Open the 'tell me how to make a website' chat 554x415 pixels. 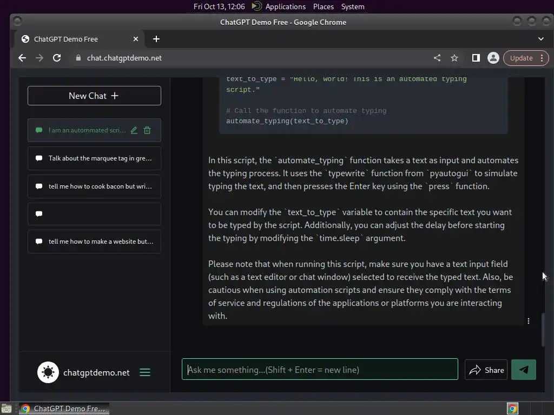click(x=94, y=242)
